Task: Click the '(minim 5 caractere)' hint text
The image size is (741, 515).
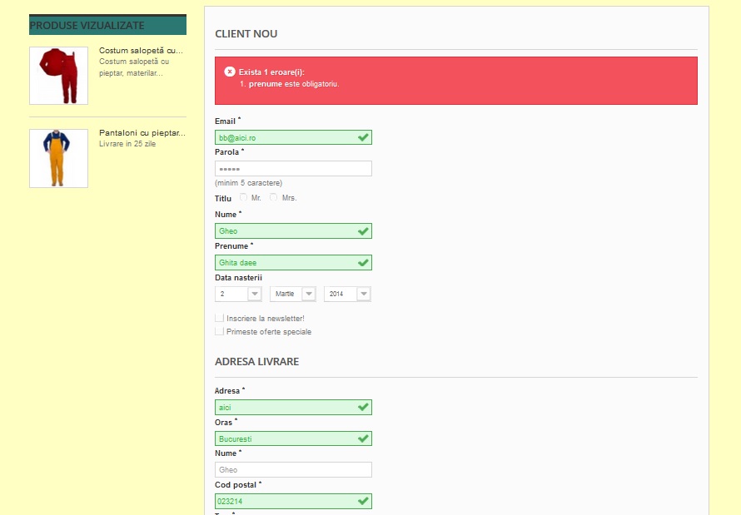Action: pyautogui.click(x=249, y=183)
